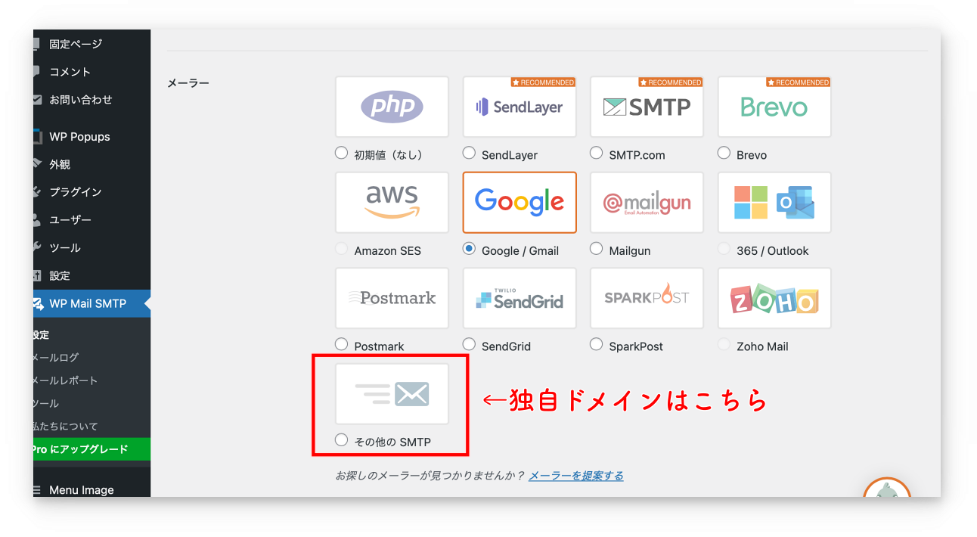This screenshot has width=977, height=537.
Task: Open the WP Mail SMTP menu item
Action: [91, 303]
